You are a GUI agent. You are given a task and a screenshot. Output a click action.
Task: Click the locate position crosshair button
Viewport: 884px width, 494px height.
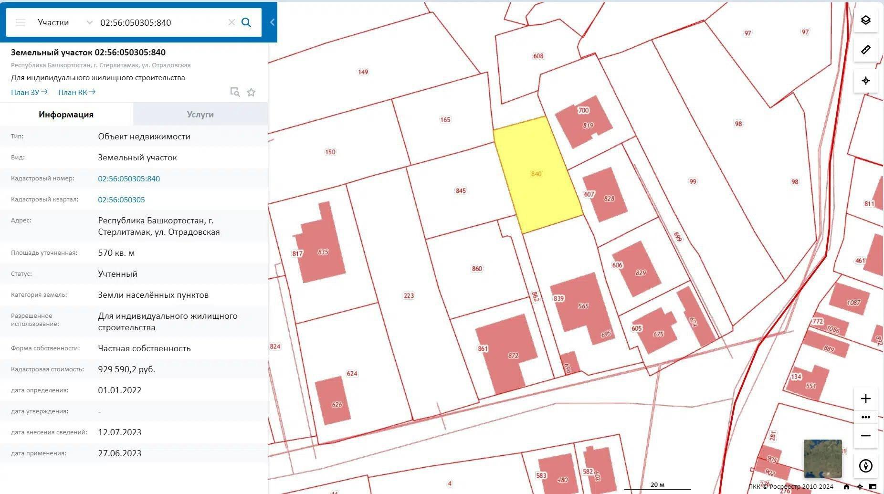click(865, 81)
